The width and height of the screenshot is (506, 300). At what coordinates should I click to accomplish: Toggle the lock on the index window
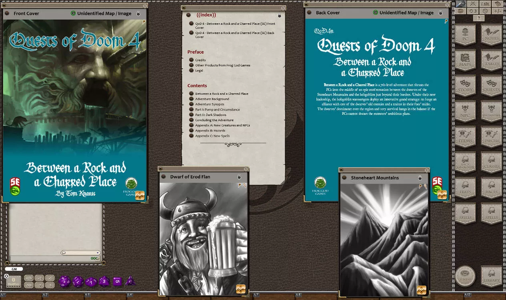(x=279, y=15)
